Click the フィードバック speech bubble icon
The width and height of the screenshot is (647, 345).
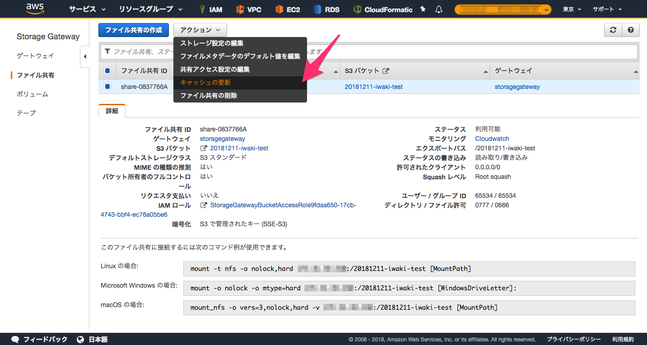pyautogui.click(x=15, y=339)
